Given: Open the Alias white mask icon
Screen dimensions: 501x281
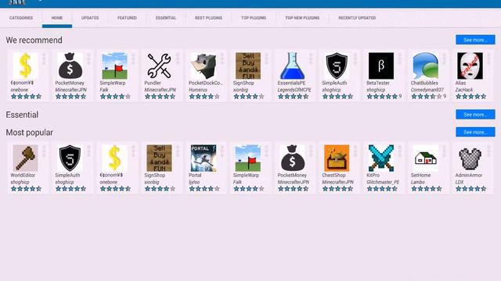Looking at the screenshot, I should pos(470,66).
